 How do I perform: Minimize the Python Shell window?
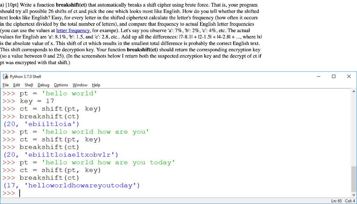318,76
